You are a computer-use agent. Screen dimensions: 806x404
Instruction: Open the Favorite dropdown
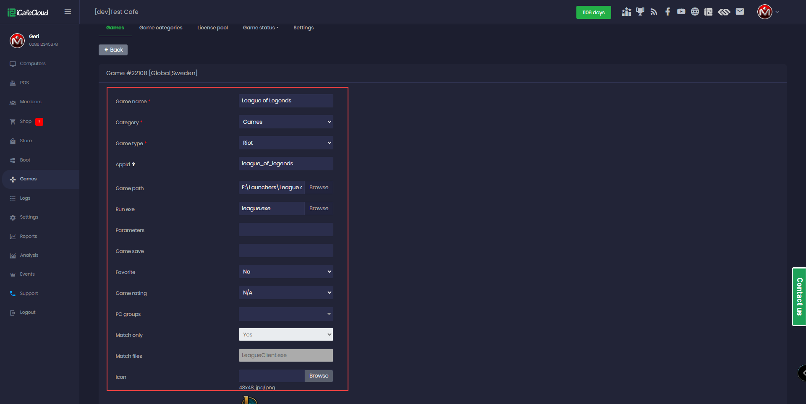point(286,271)
